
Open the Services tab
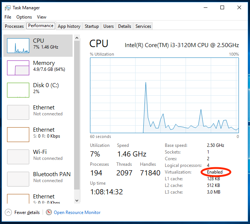click(143, 26)
